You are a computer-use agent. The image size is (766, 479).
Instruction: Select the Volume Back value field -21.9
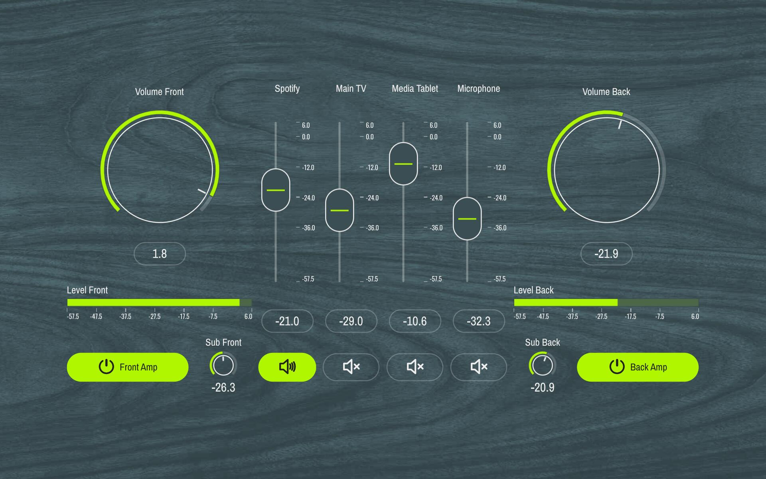[606, 253]
